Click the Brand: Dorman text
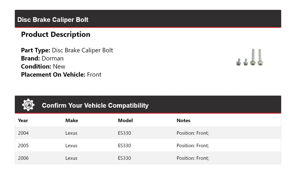 (x=42, y=58)
